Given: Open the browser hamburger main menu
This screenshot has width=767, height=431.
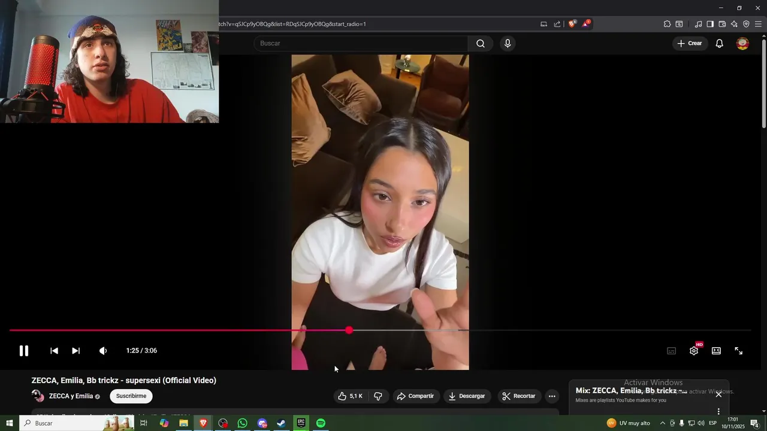Looking at the screenshot, I should click(x=758, y=24).
